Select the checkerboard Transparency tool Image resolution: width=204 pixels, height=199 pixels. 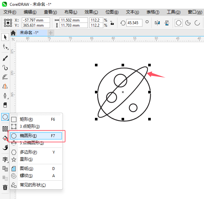click(x=5, y=129)
